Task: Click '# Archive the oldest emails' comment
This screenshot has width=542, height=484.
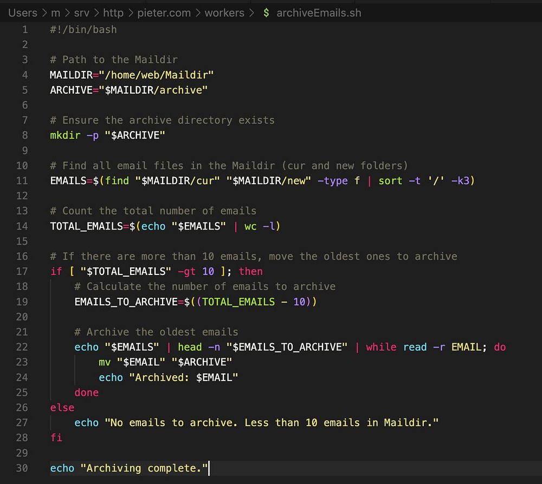Action: 156,332
